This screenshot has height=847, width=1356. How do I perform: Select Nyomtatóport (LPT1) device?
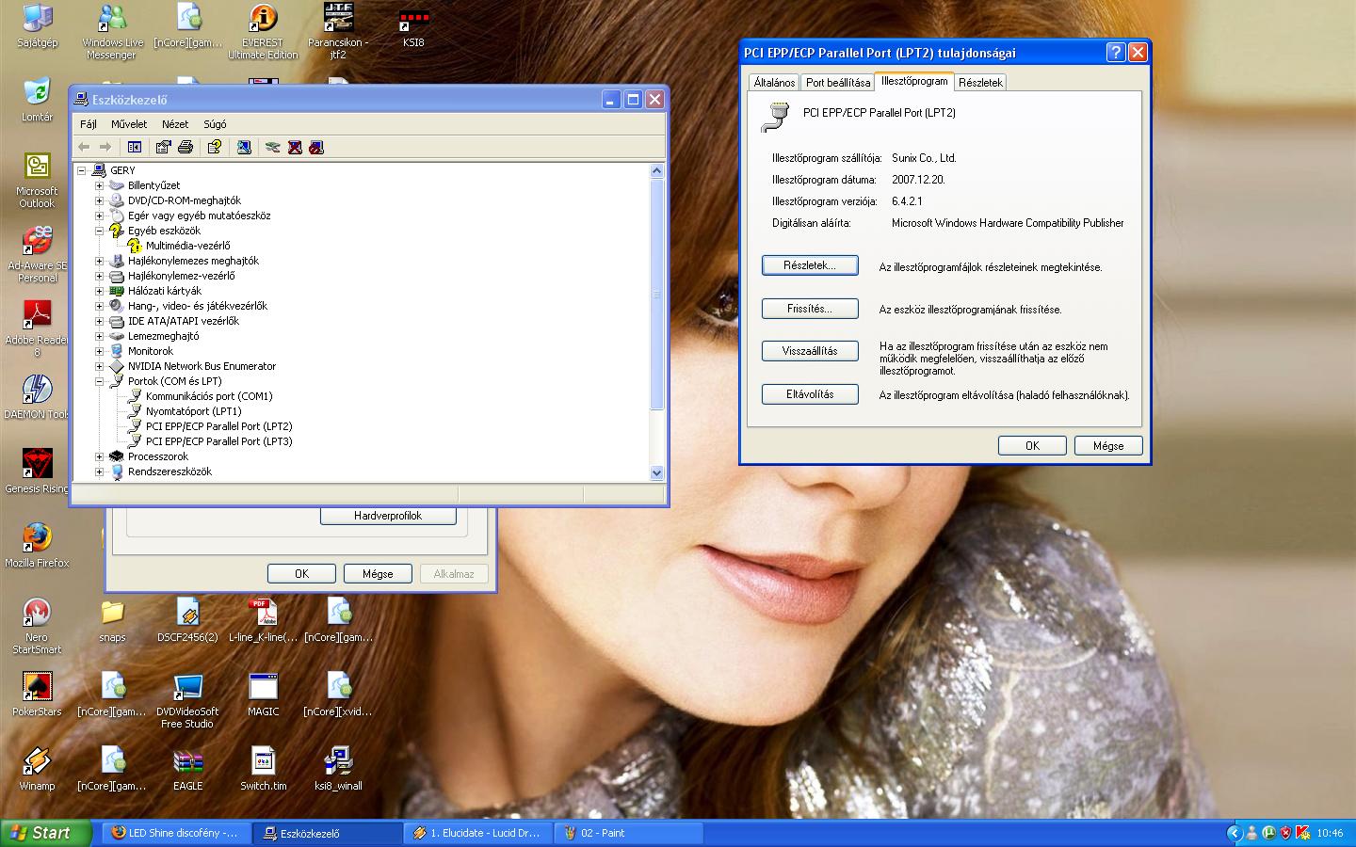click(193, 411)
